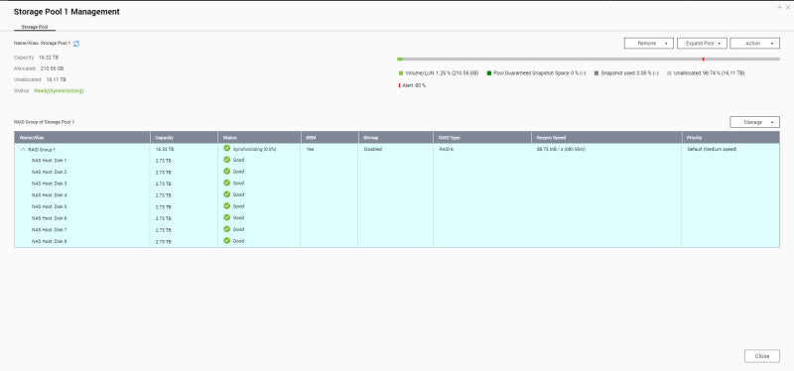The image size is (794, 371).
Task: Click the Unallocated 16.11 TB value
Action: 57,79
